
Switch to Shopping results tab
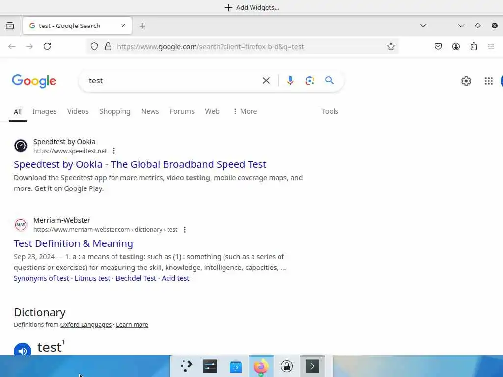pos(115,111)
